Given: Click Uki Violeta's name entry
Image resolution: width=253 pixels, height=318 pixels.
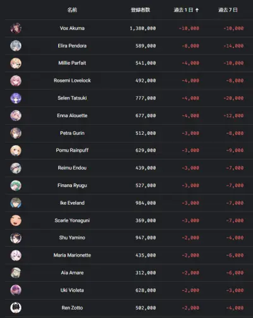Looking at the screenshot, I should (x=72, y=290).
